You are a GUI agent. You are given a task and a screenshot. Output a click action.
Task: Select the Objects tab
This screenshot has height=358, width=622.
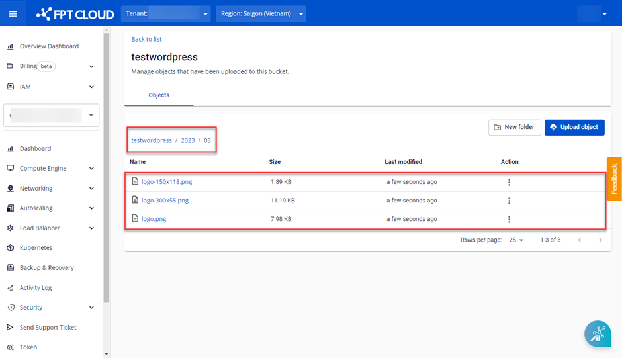(x=159, y=95)
